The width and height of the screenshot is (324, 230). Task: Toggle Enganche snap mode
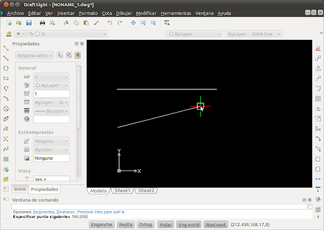[x=101, y=224]
